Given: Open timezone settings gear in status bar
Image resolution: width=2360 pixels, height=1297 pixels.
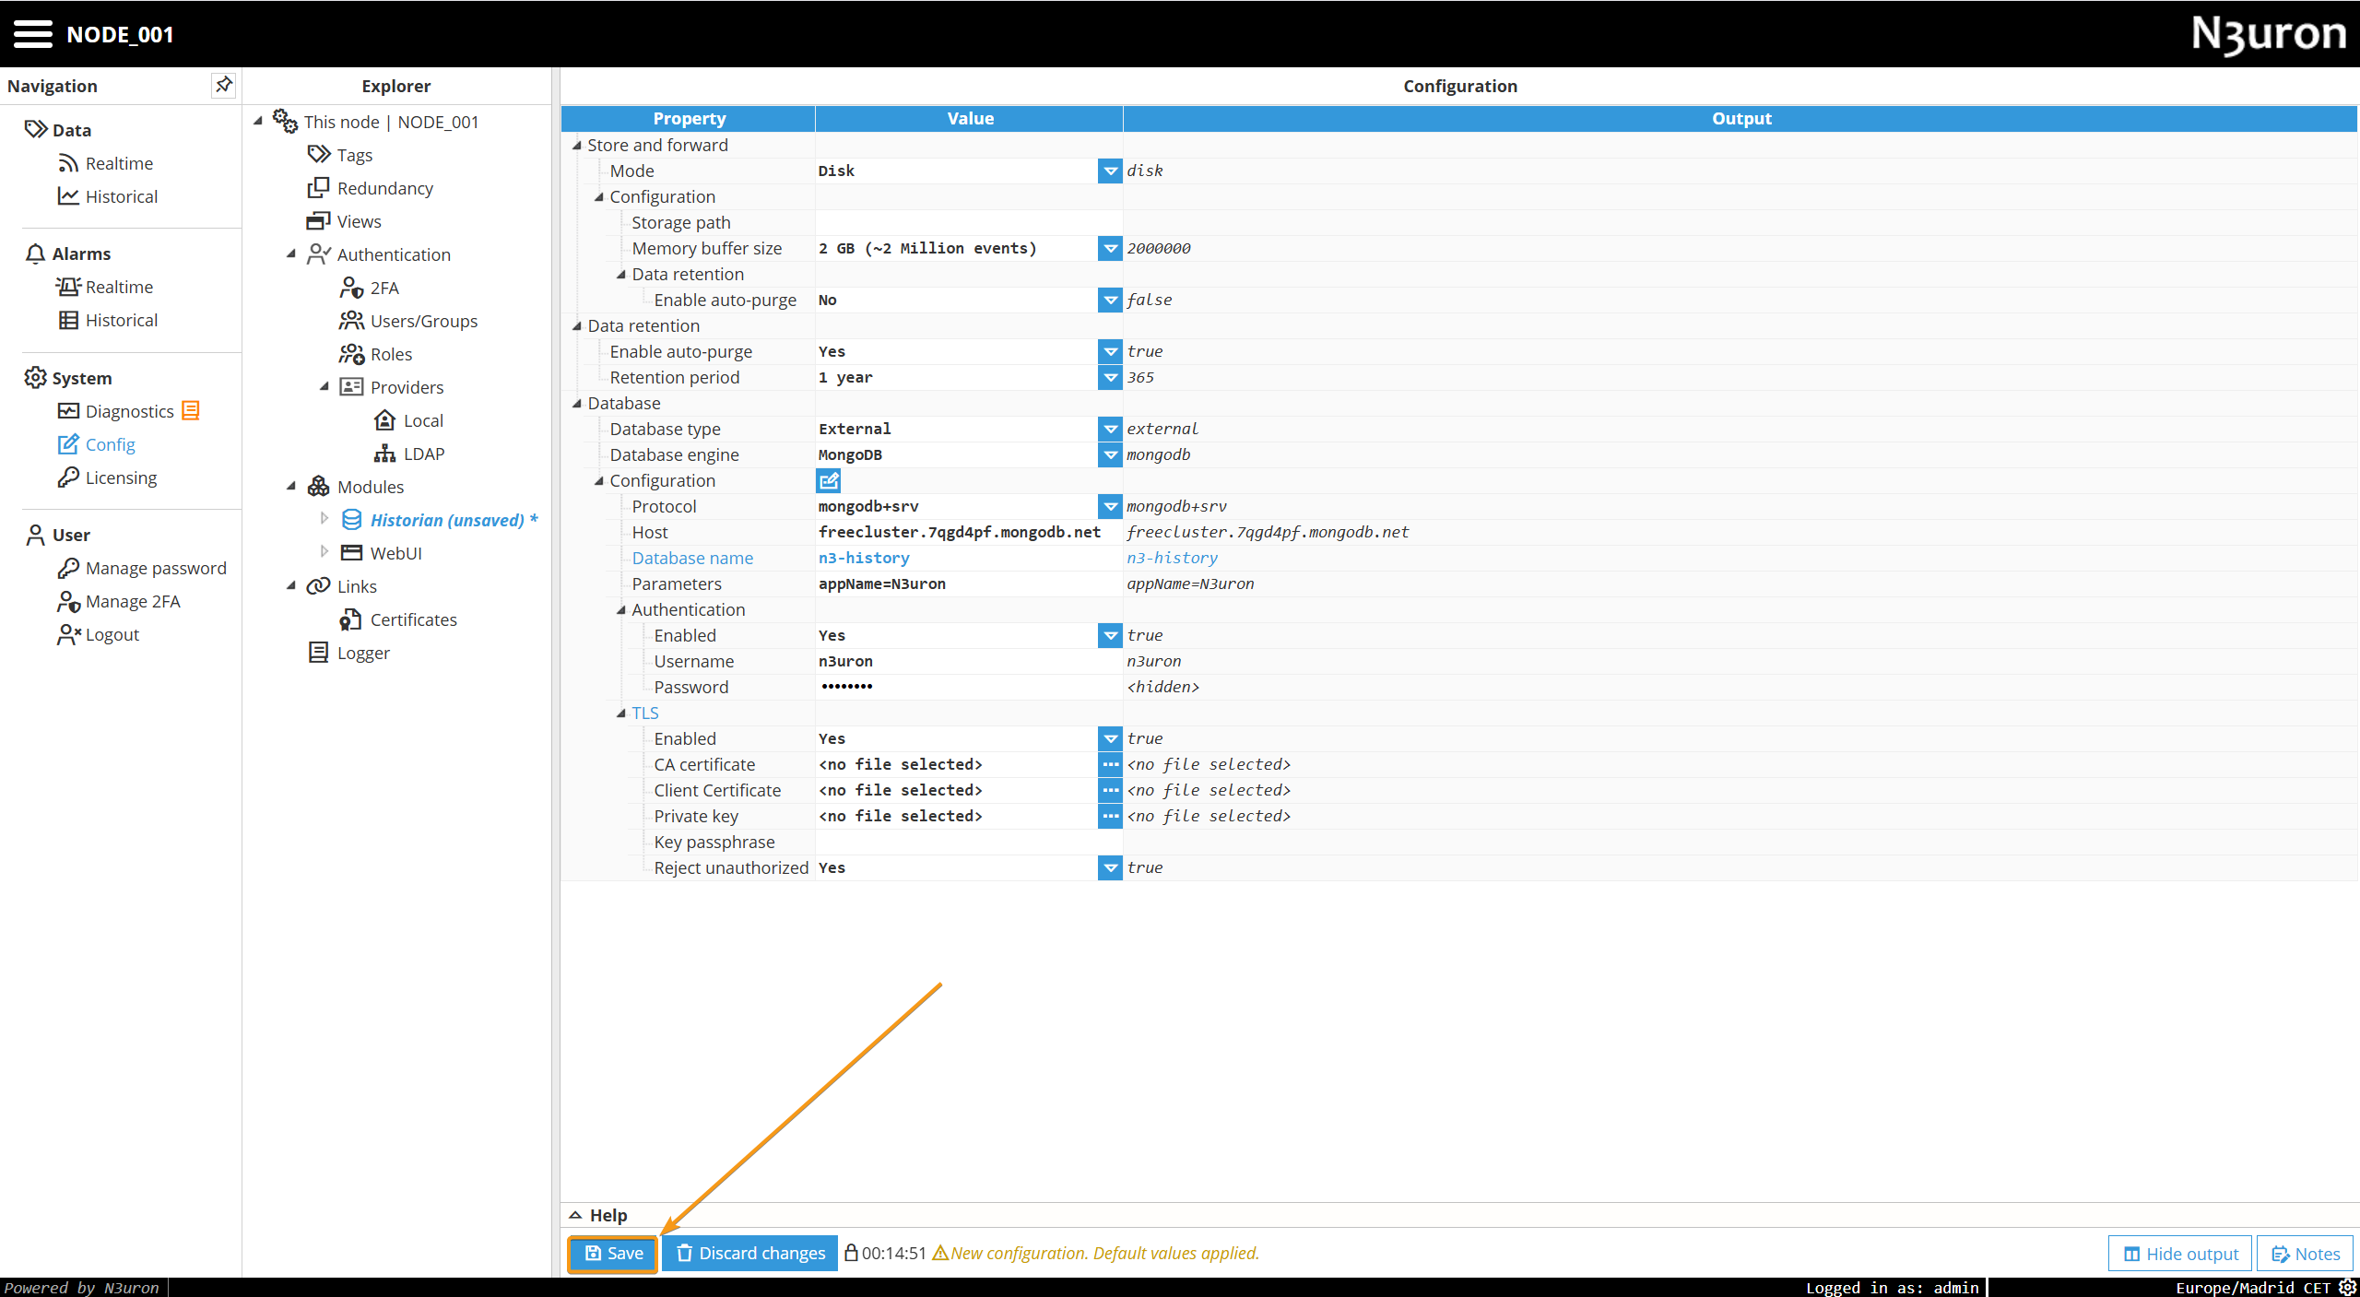Looking at the screenshot, I should click(2348, 1287).
